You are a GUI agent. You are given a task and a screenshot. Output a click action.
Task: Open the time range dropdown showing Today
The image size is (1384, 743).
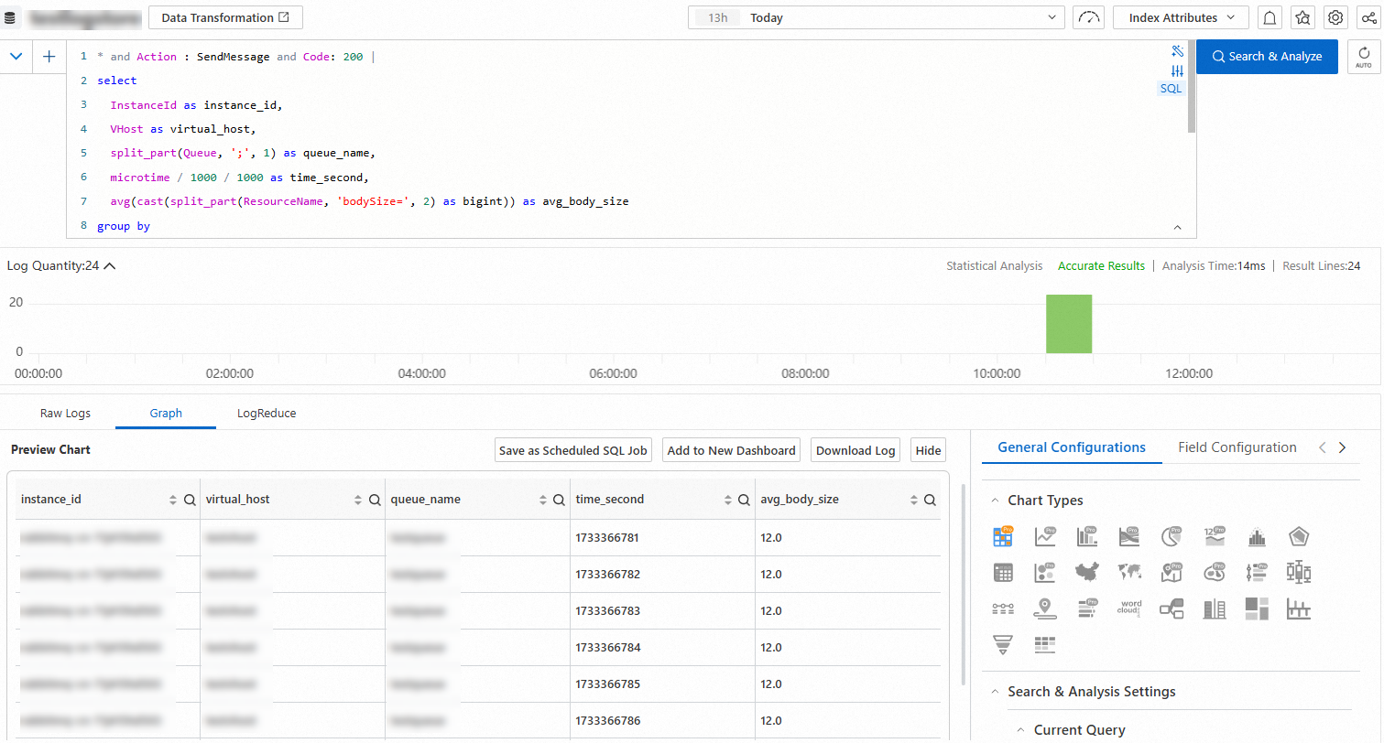point(877,17)
